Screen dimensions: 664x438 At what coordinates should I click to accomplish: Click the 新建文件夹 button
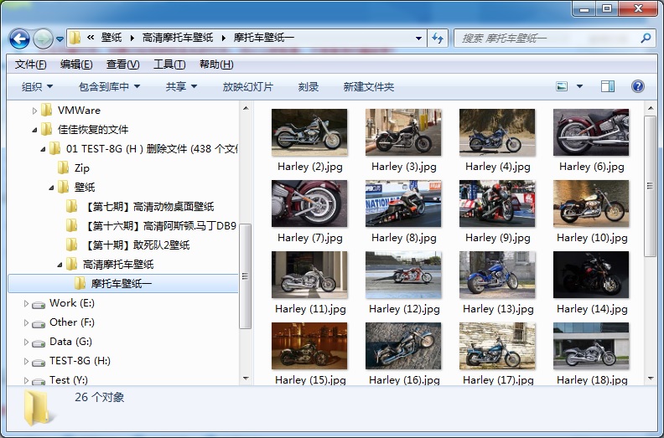click(x=368, y=87)
